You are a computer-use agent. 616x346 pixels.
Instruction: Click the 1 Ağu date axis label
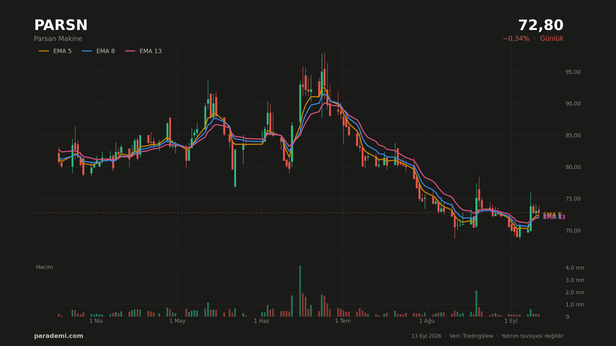[x=427, y=321]
